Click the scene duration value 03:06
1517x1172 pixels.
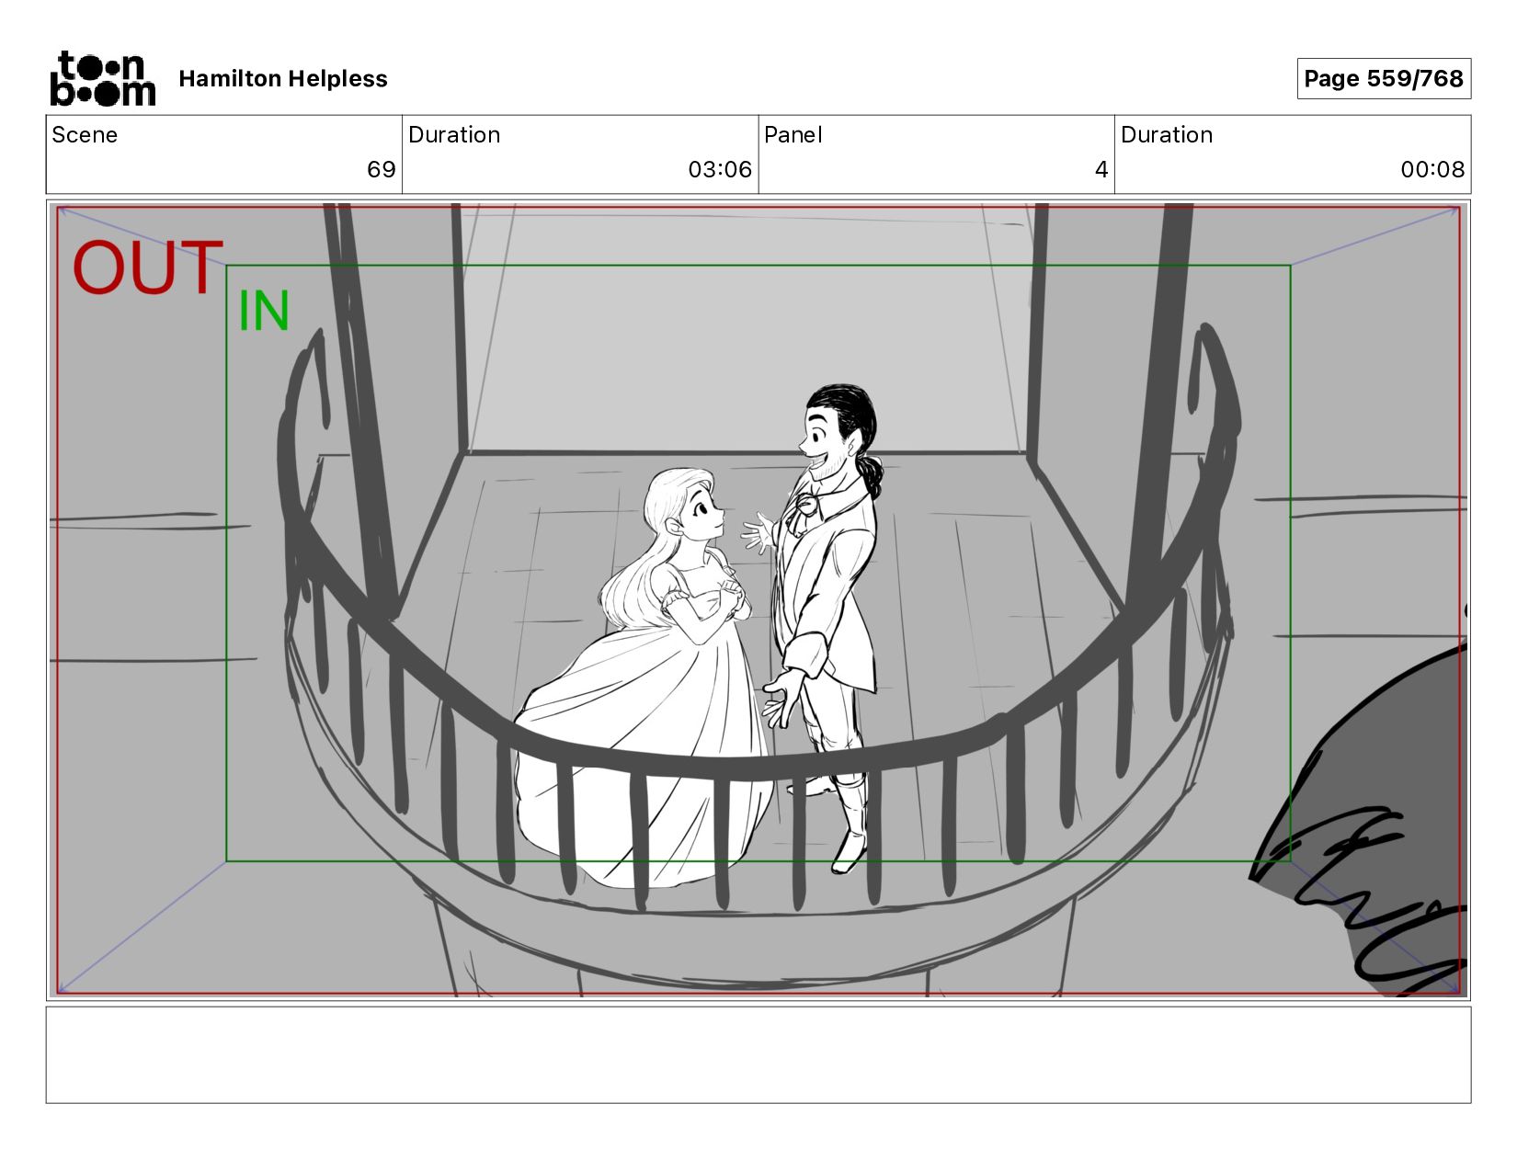pyautogui.click(x=720, y=169)
